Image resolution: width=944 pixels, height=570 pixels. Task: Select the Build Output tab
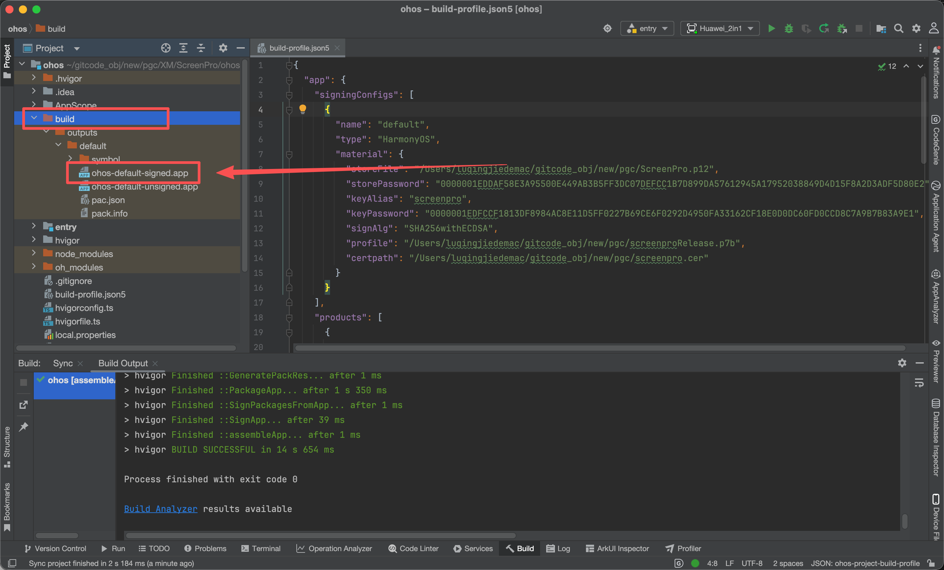(123, 363)
